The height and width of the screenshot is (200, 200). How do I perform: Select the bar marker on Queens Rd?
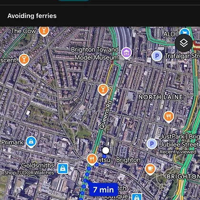pos(103,90)
